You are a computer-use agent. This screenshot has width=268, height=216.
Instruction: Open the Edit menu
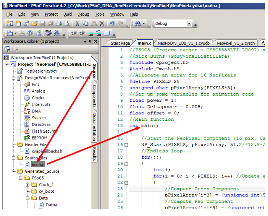[x=22, y=15]
